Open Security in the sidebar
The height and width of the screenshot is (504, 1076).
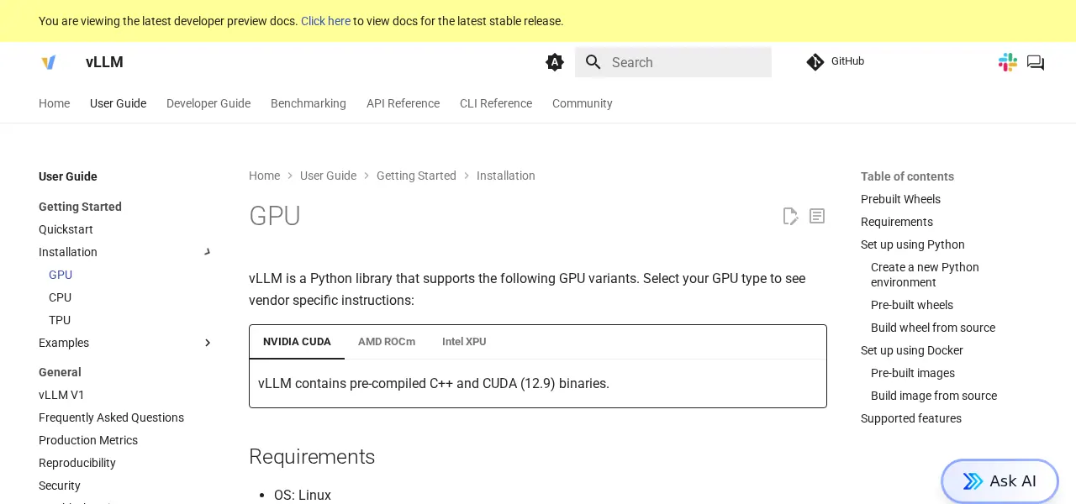click(60, 486)
